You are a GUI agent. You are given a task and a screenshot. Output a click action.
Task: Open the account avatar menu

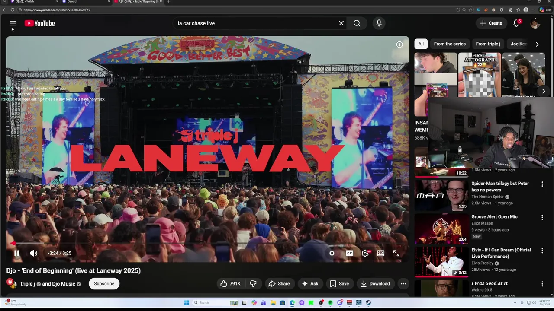pos(535,23)
